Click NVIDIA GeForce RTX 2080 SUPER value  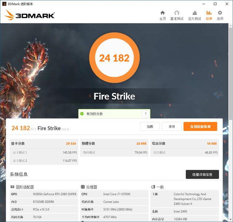tap(55, 194)
